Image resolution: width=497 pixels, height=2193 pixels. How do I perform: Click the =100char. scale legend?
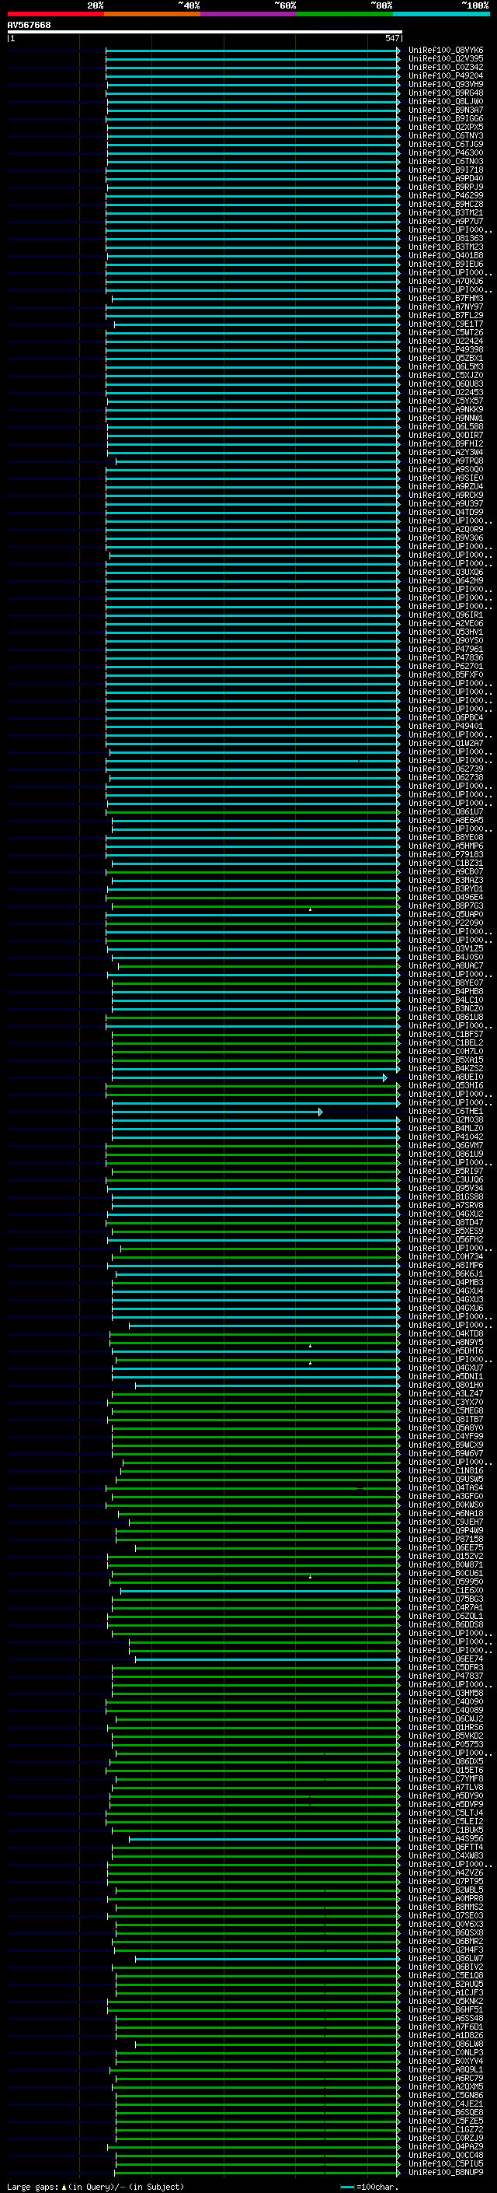click(x=369, y=2187)
